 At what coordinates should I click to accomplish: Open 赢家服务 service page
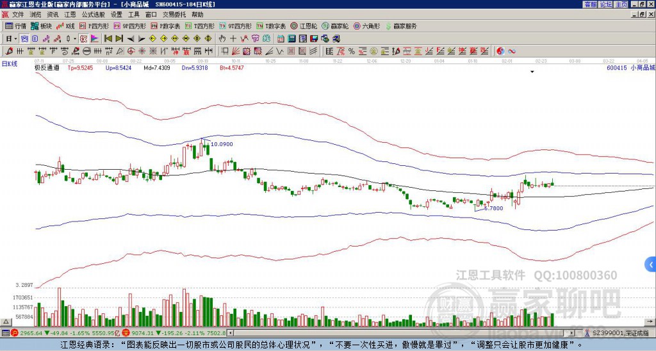[x=401, y=26]
